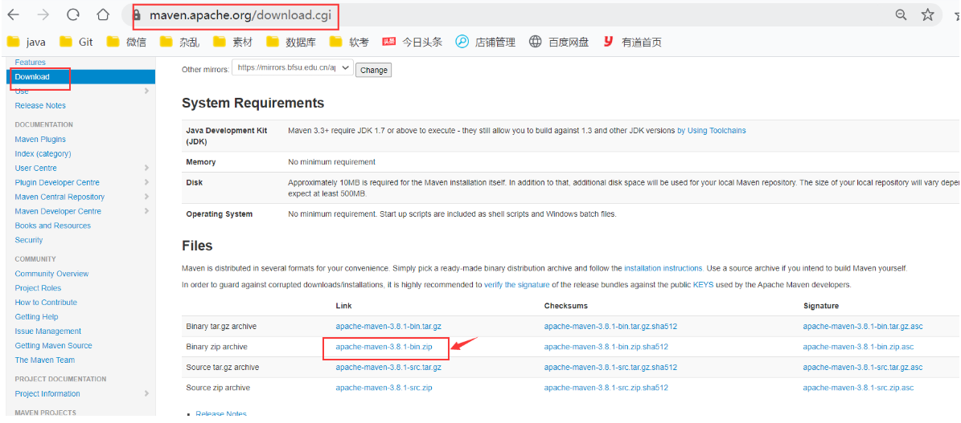This screenshot has width=961, height=423.
Task: Open The Maven Team link
Action: pos(45,360)
